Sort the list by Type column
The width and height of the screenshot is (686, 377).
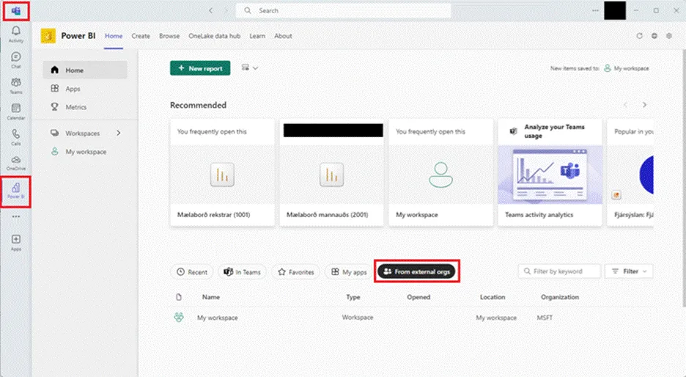[353, 297]
